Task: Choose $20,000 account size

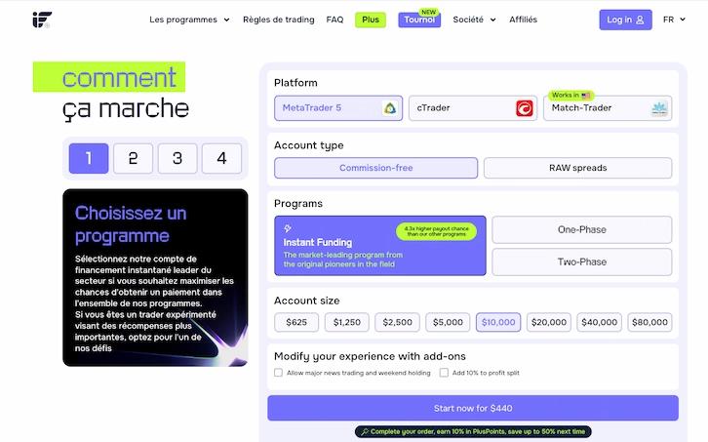Action: click(549, 322)
